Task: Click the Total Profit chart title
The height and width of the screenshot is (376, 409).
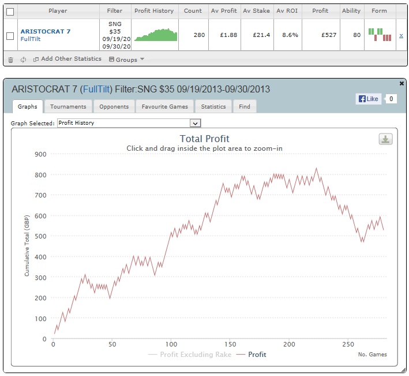Action: [x=204, y=139]
